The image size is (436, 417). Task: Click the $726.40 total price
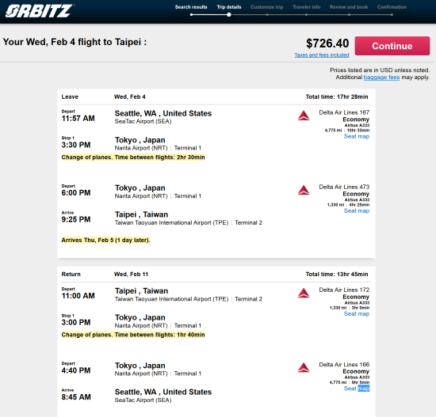(327, 44)
